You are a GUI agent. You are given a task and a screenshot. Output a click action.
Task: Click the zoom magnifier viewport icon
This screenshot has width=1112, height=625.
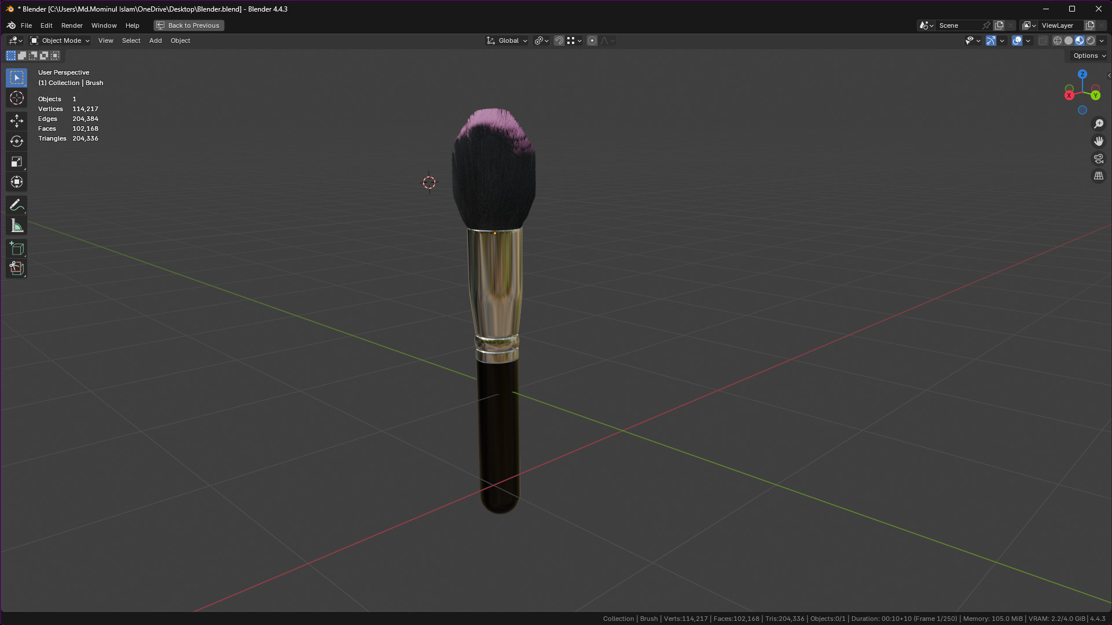[x=1098, y=124]
